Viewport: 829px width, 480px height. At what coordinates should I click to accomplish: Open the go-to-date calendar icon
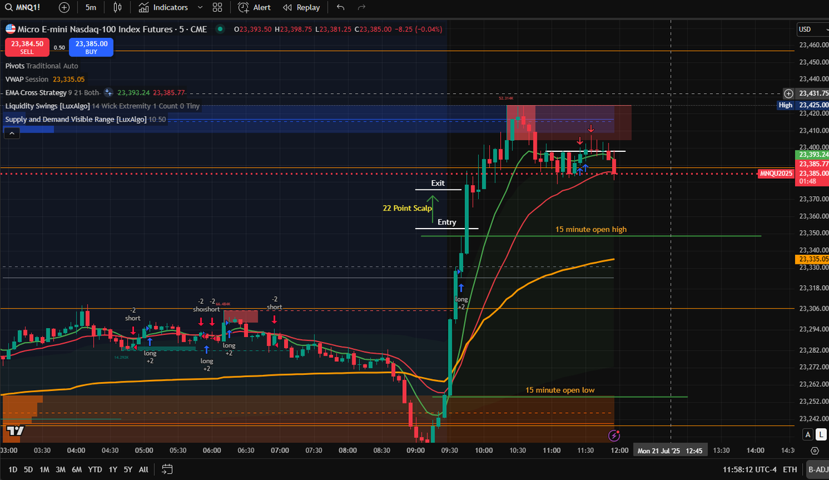[x=166, y=470]
